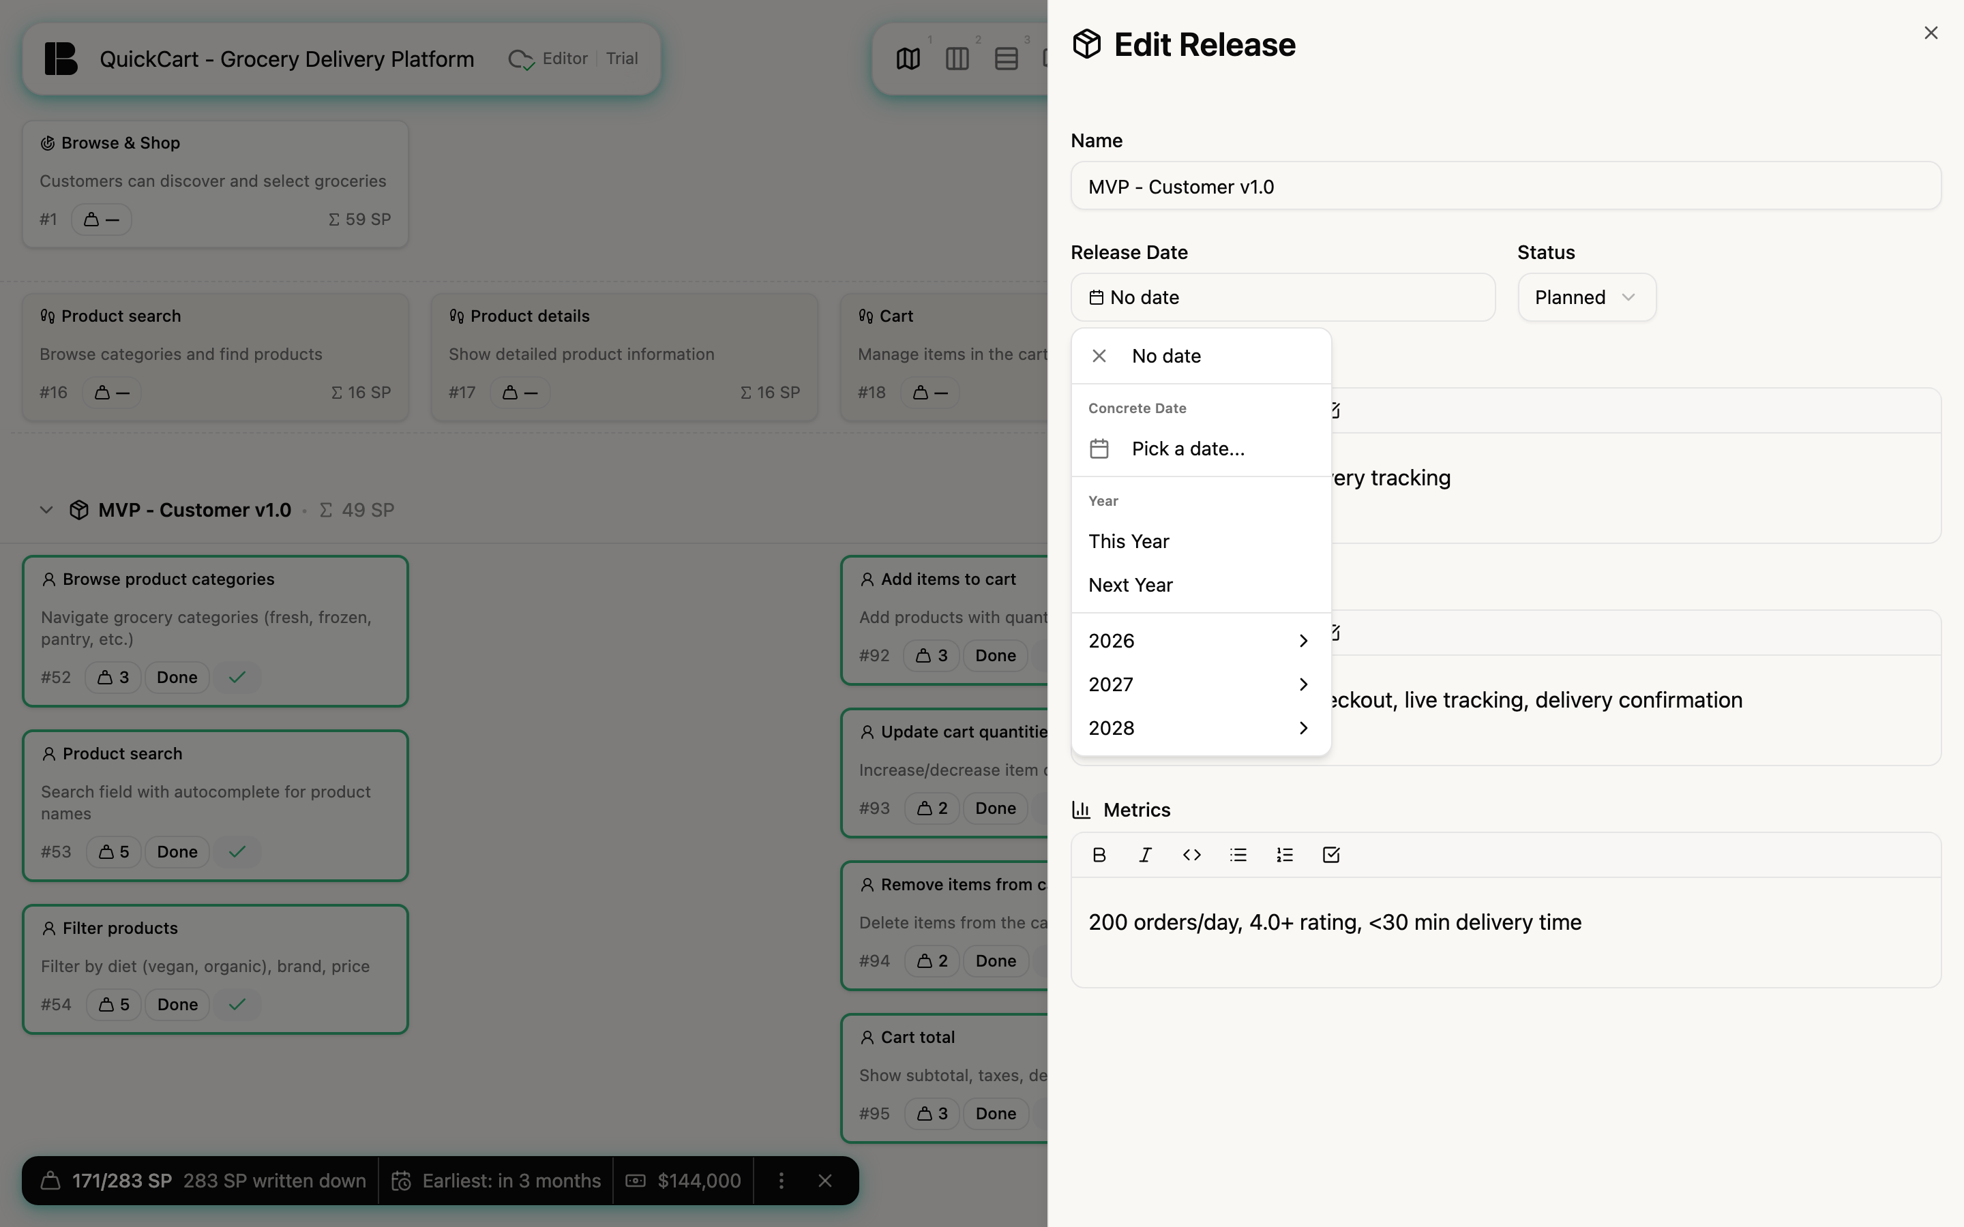Click the person icon on Cart total card
This screenshot has height=1227, width=1964.
click(x=867, y=1036)
